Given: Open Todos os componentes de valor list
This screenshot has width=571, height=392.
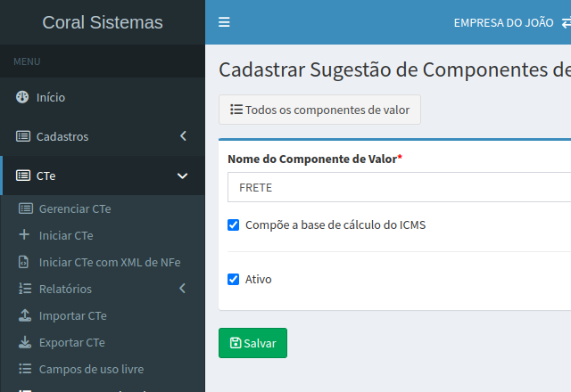Looking at the screenshot, I should click(319, 110).
